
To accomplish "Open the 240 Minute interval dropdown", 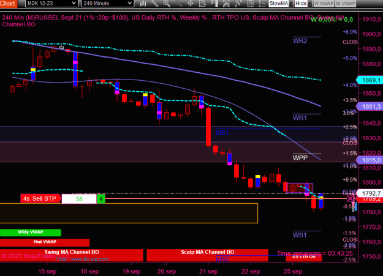I will coord(107,4).
